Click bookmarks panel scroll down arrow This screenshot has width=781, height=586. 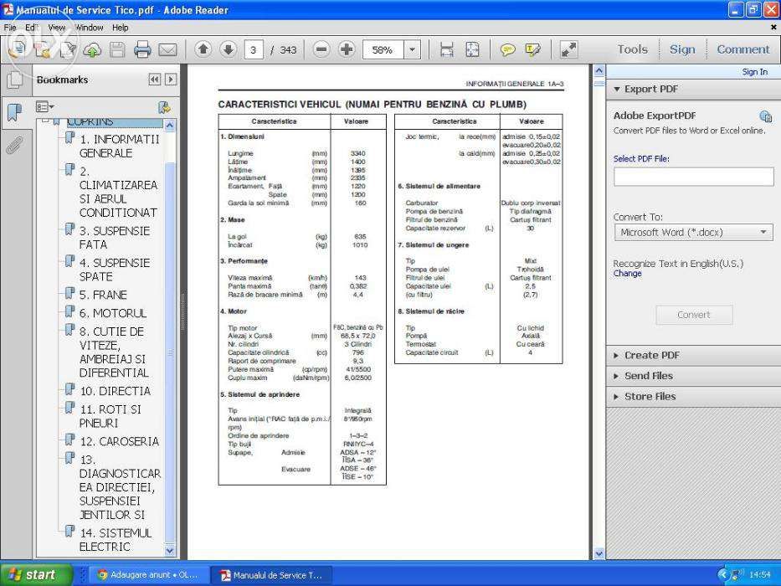(x=170, y=551)
